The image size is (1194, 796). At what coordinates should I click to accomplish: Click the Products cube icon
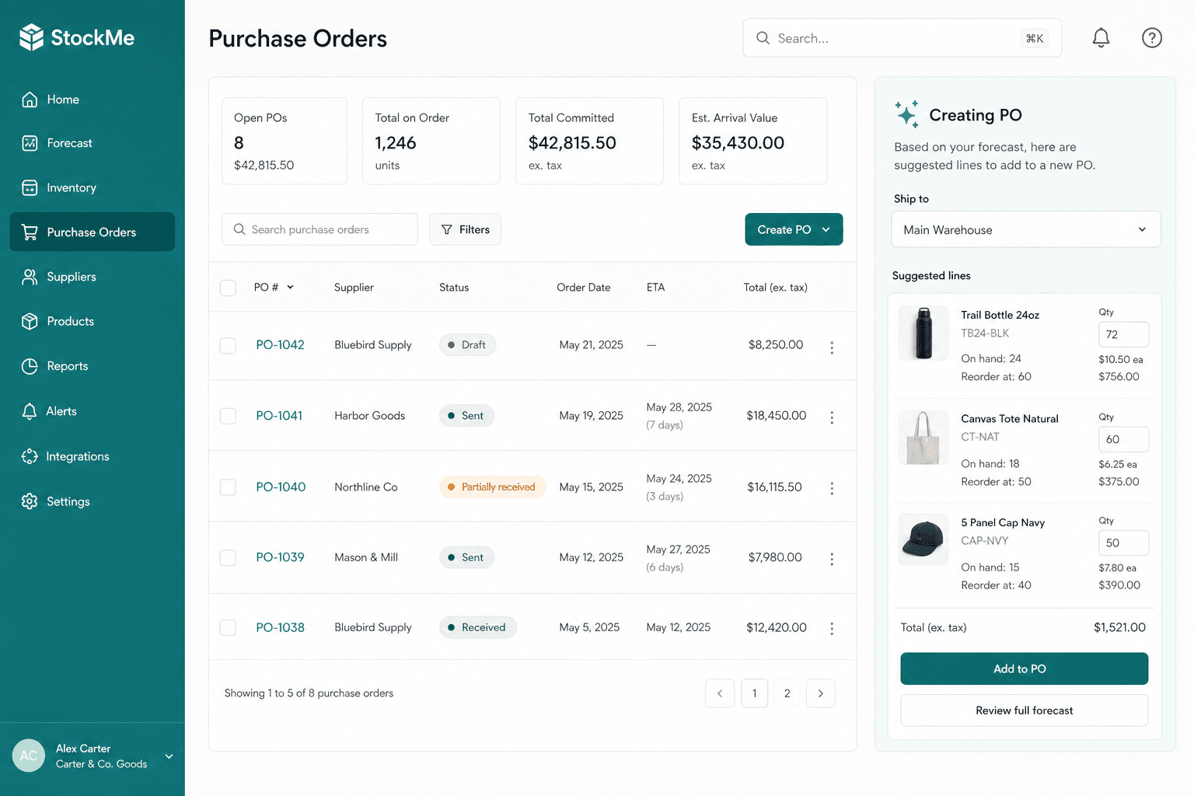tap(30, 321)
